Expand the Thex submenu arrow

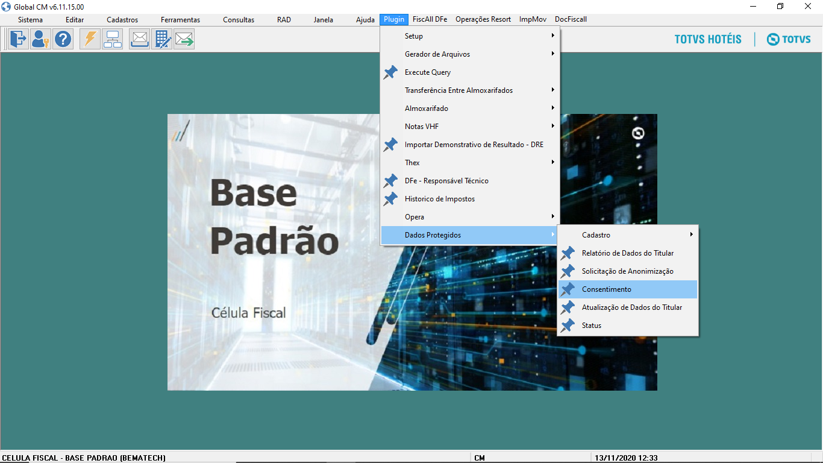click(552, 162)
